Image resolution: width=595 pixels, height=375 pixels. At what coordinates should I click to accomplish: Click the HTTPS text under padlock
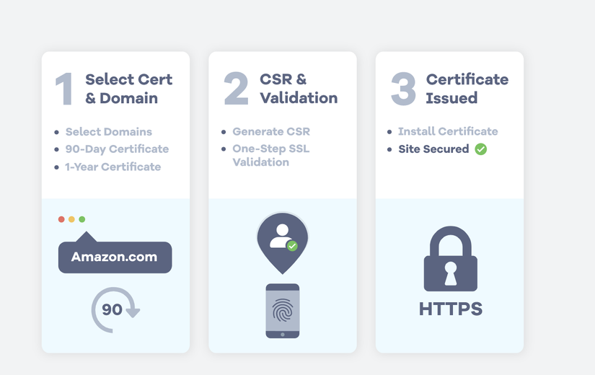pyautogui.click(x=451, y=309)
